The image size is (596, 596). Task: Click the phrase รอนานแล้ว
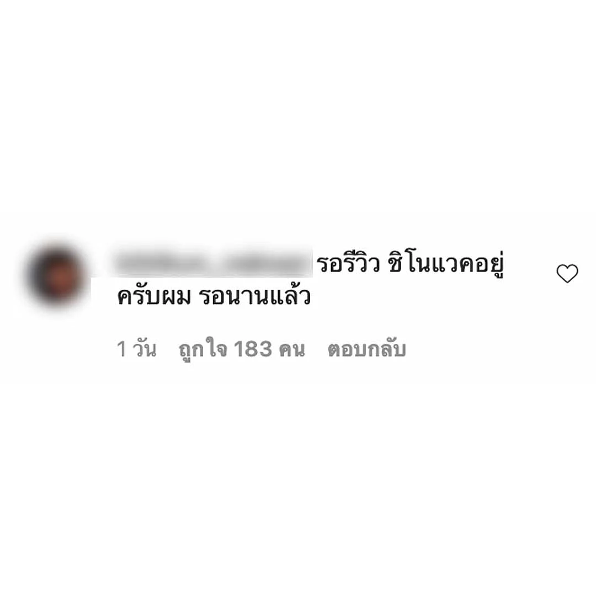point(255,296)
